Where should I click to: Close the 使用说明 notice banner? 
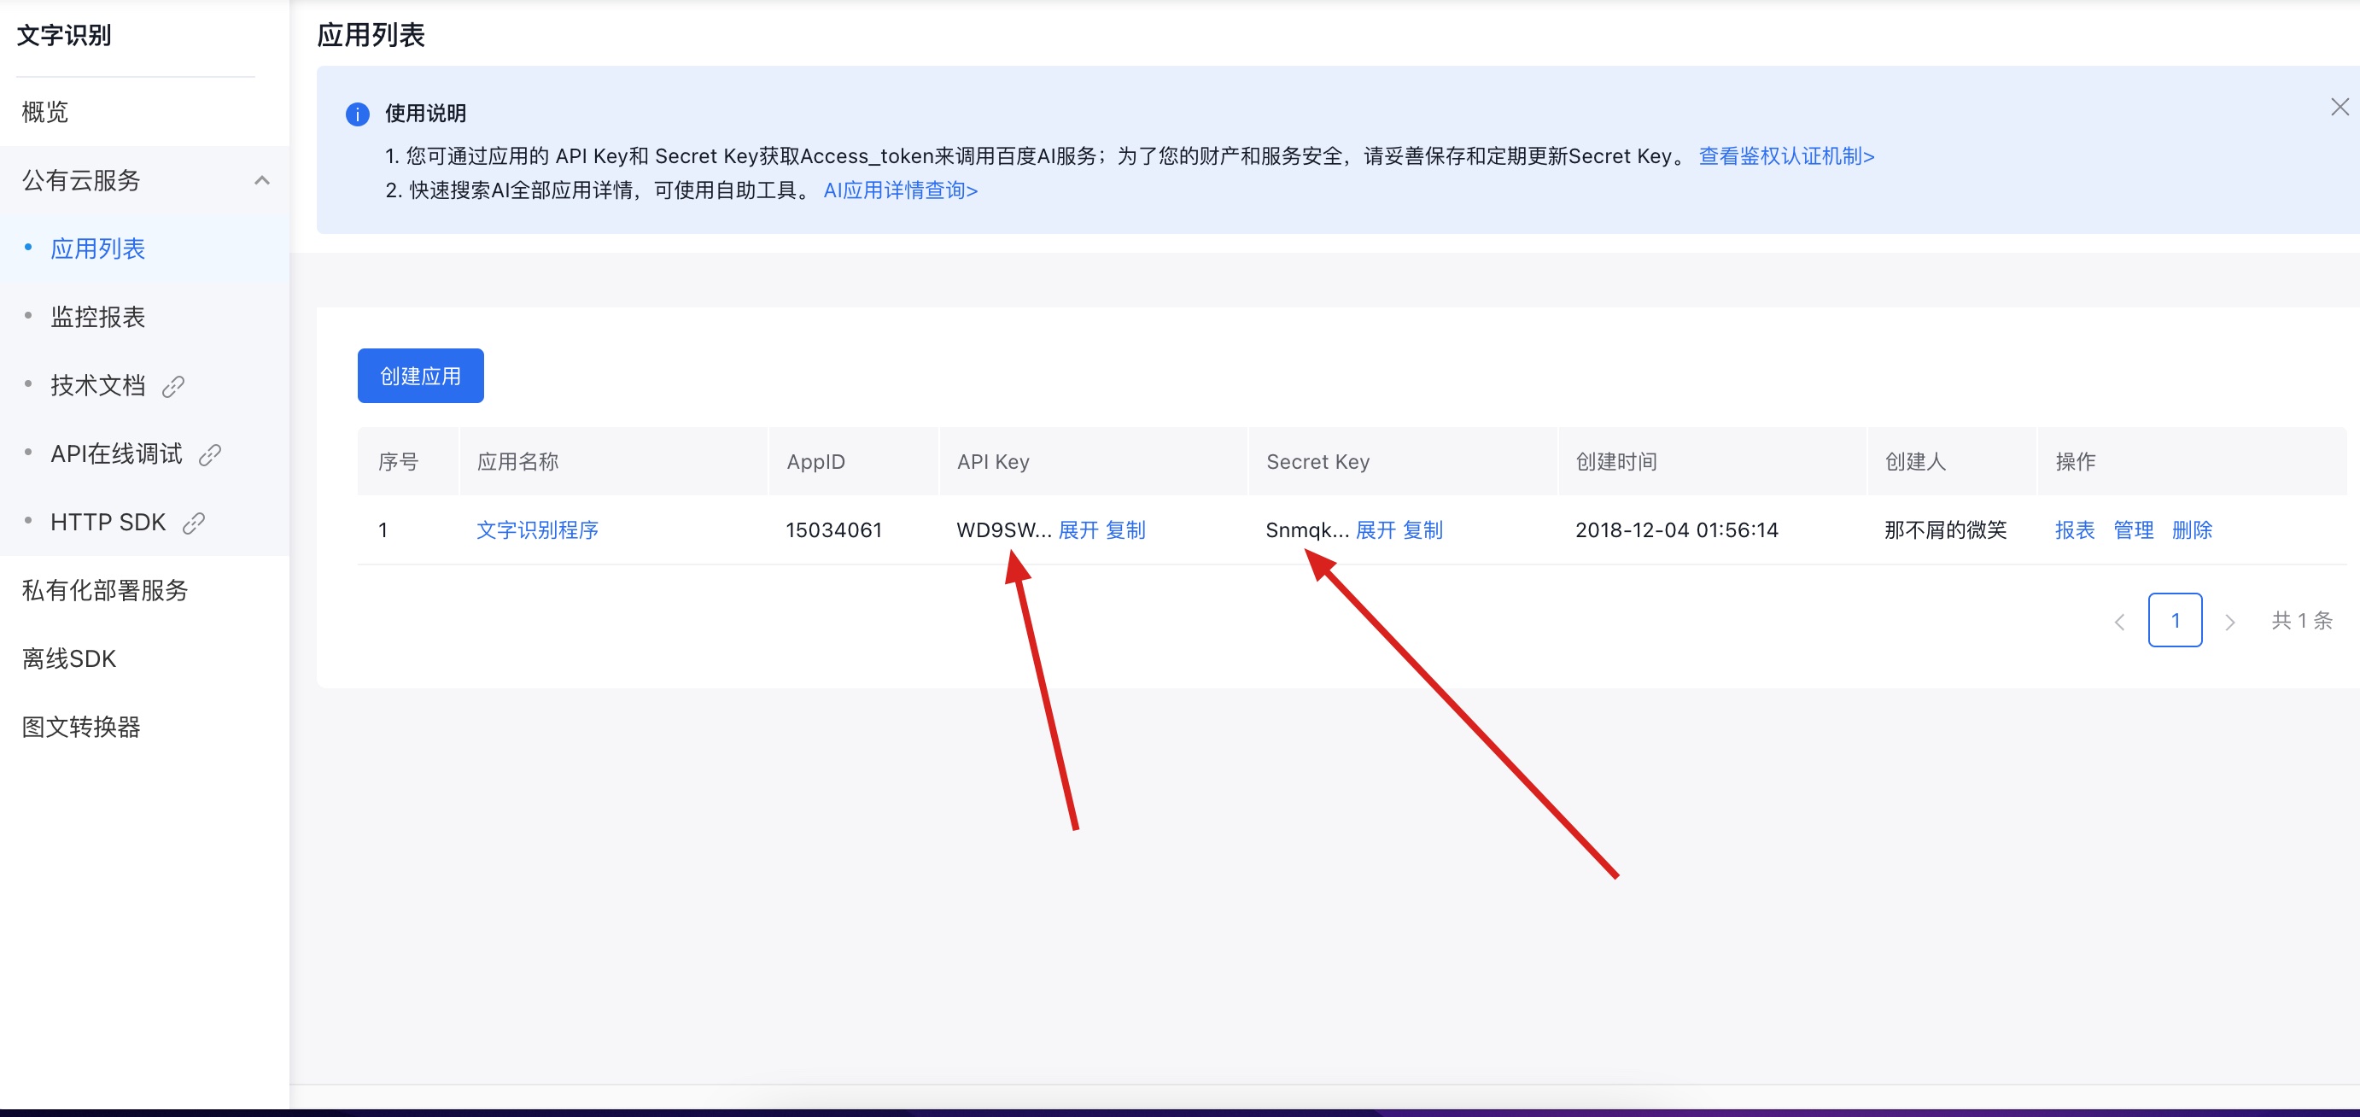tap(2339, 108)
